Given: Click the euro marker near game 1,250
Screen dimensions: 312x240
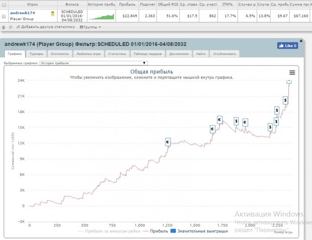Looking at the screenshot, I should tap(168, 142).
